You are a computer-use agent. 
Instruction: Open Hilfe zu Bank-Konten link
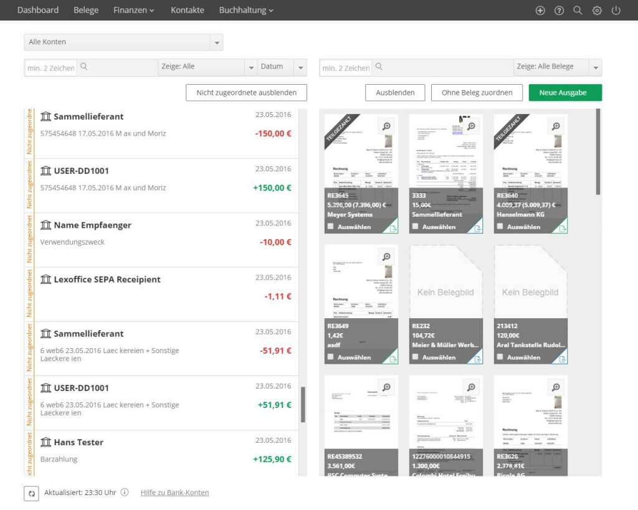[174, 493]
